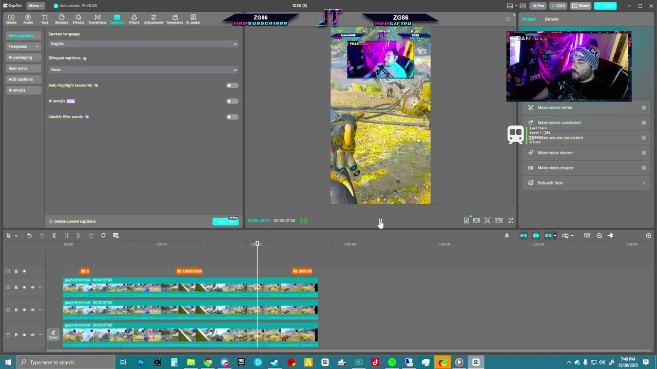Viewport: 657px width, 369px height.
Task: Open the layout selector at top right
Action: 511,6
